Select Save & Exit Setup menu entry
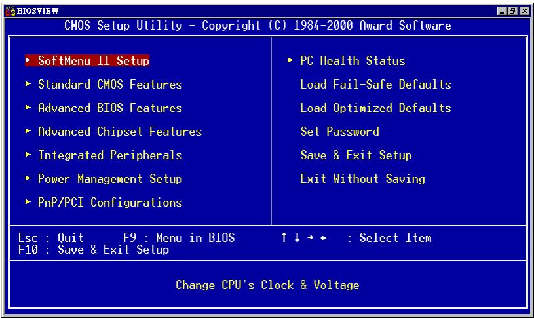The width and height of the screenshot is (534, 318). click(356, 155)
